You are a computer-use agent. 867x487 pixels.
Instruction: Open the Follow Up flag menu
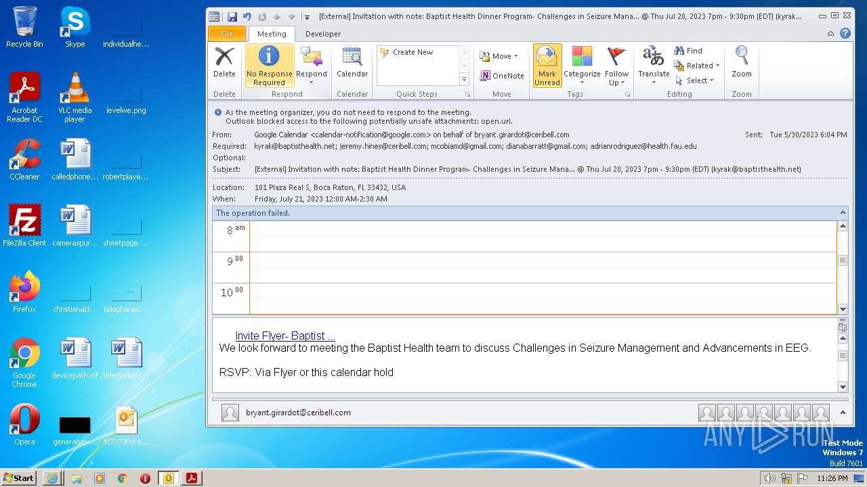(616, 66)
